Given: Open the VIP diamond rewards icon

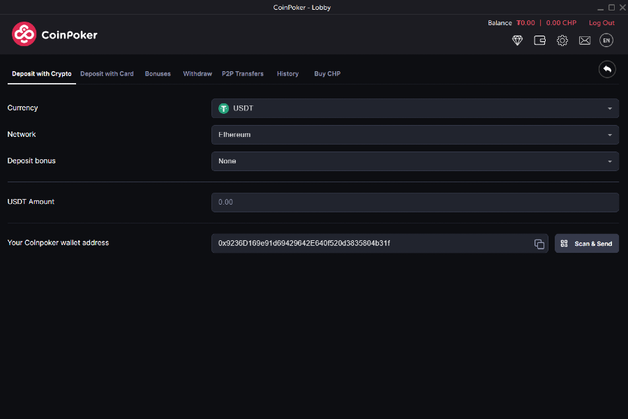Looking at the screenshot, I should coord(517,41).
